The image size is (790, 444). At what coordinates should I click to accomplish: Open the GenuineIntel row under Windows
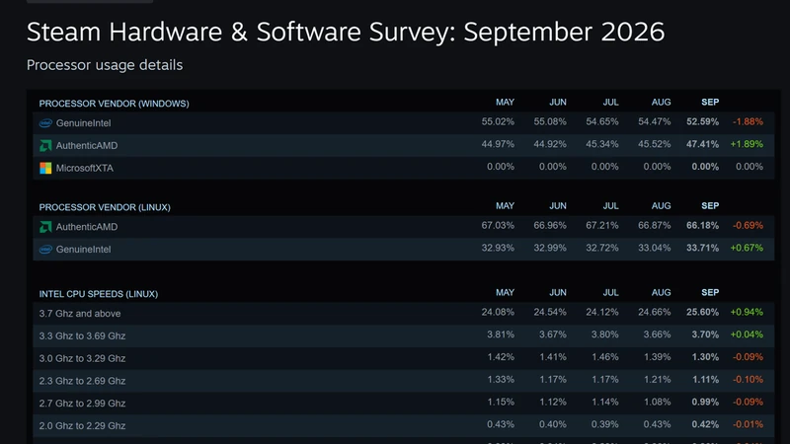point(403,122)
